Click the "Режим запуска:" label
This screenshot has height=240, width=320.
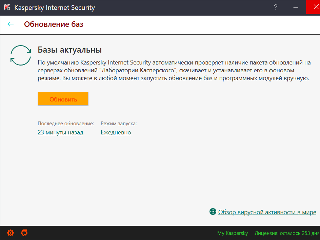[119, 124]
